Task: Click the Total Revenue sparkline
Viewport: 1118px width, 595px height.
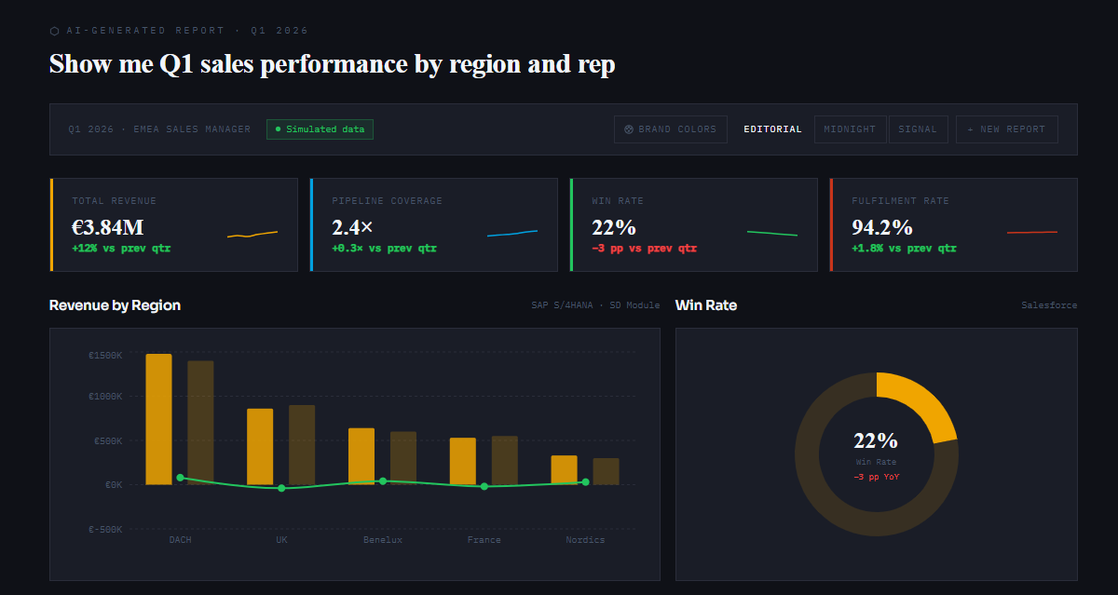Action: point(252,234)
